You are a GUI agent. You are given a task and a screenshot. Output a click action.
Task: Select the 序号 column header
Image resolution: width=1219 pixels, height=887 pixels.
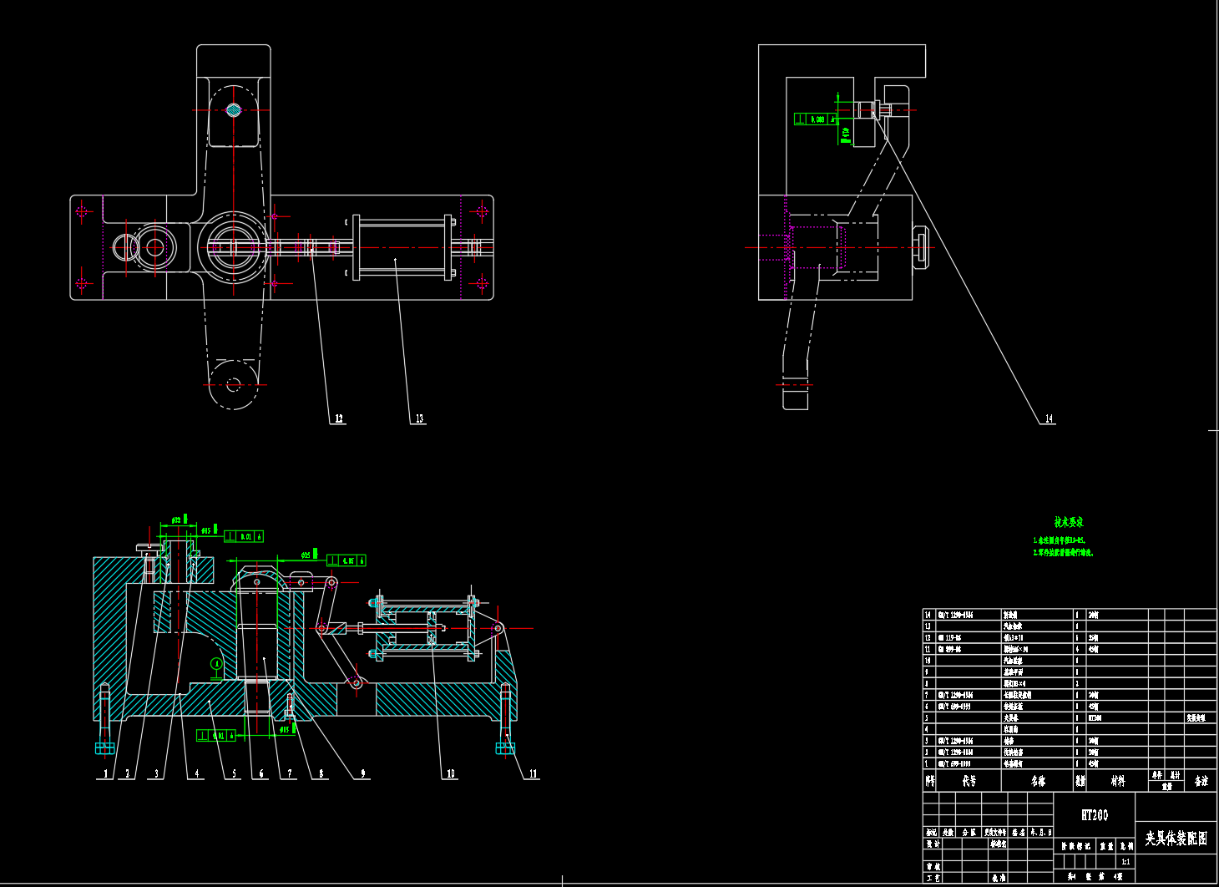pos(930,781)
